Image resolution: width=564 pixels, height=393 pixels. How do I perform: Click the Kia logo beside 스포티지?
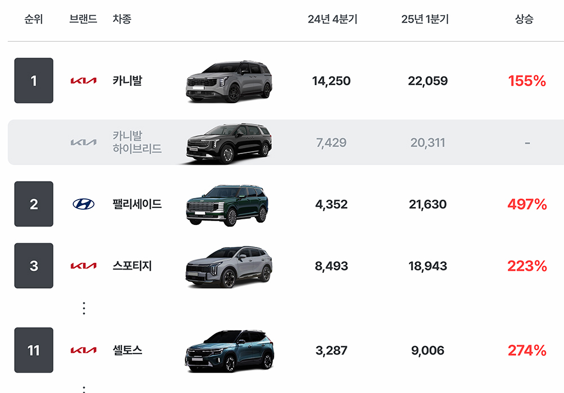pos(83,266)
